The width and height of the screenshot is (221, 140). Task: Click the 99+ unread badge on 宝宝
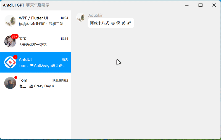pyautogui.click(x=15, y=36)
